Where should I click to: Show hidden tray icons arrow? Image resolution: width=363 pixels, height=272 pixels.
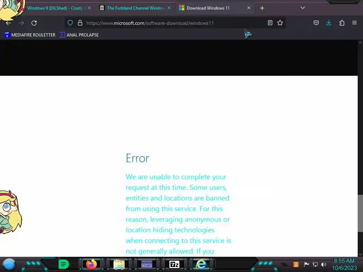point(285,265)
